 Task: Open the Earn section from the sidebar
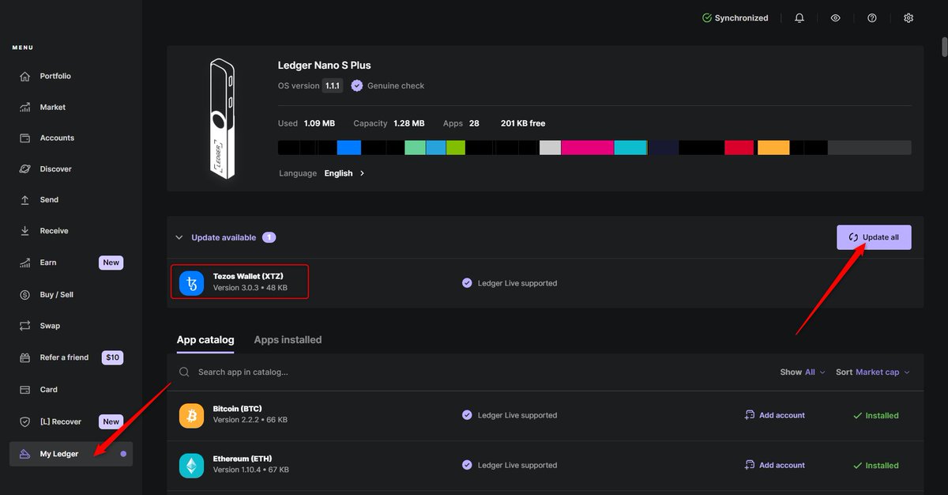click(47, 262)
